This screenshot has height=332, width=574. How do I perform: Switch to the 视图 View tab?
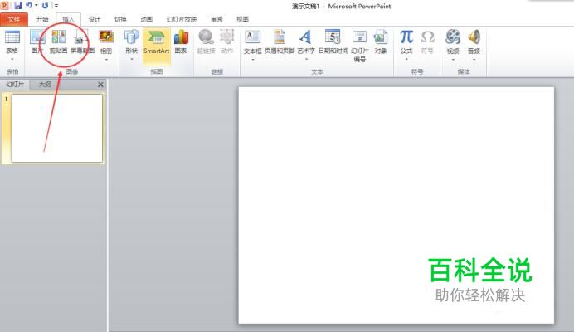coord(242,19)
